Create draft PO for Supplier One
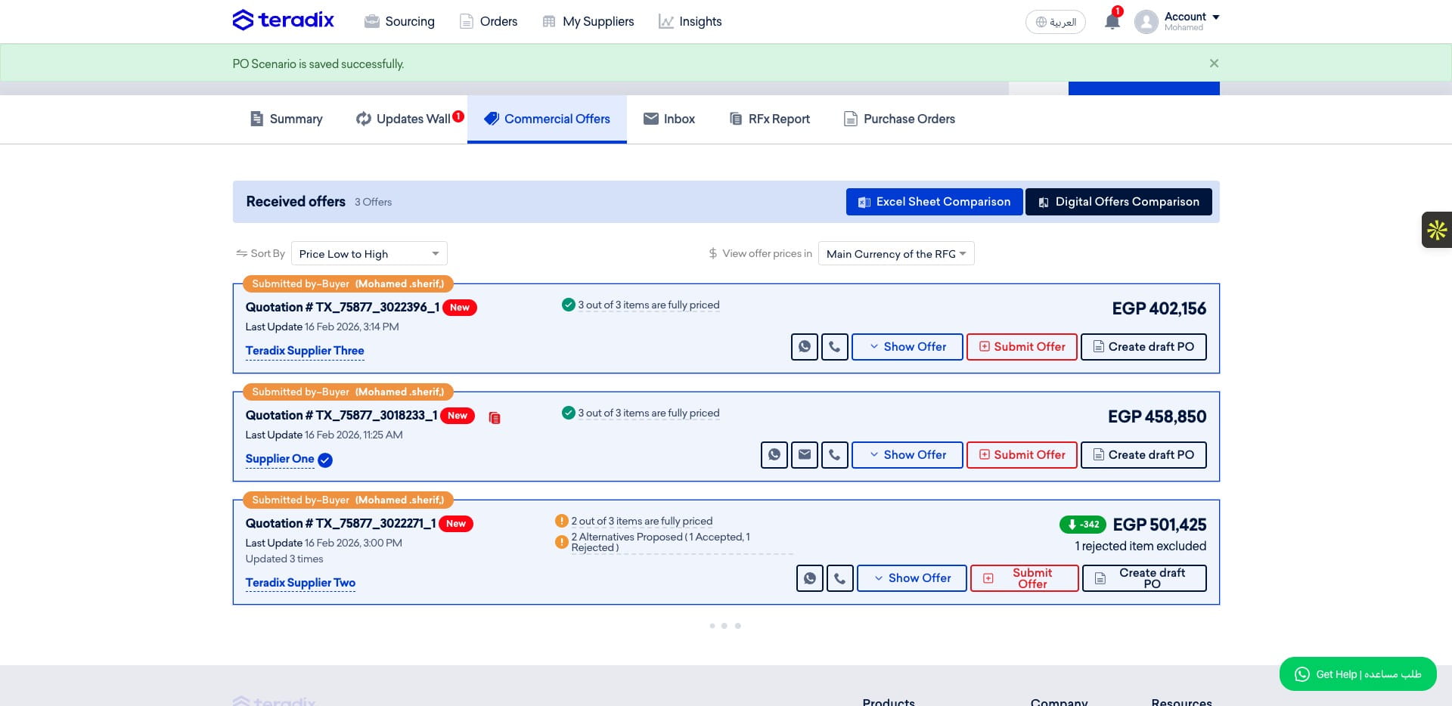Viewport: 1452px width, 706px height. click(1143, 455)
